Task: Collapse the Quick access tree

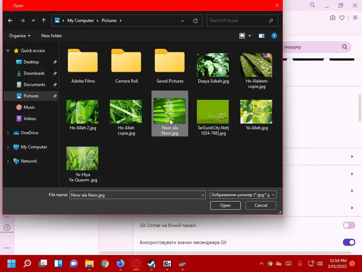Action: [x=8, y=50]
